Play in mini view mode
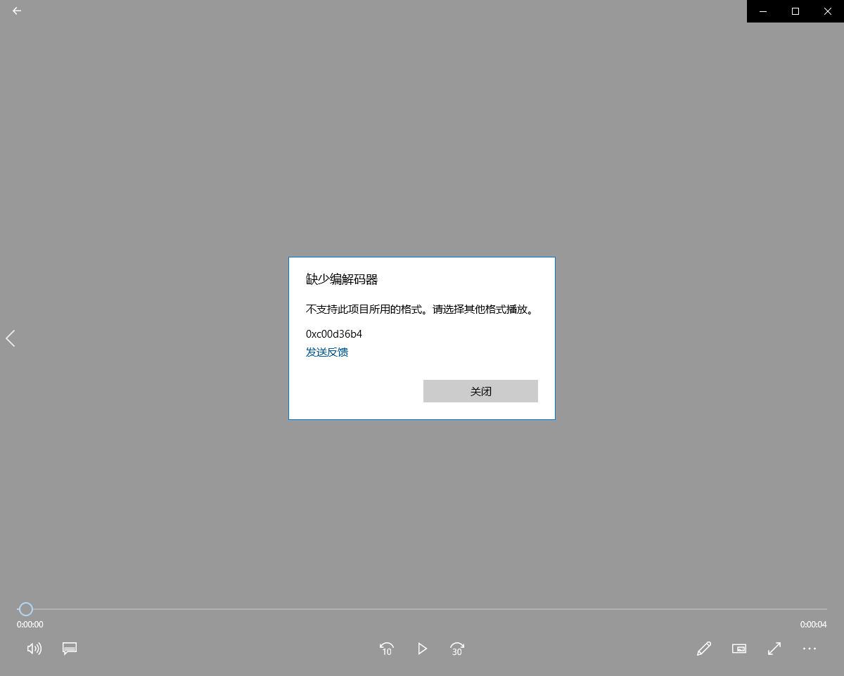 [739, 649]
